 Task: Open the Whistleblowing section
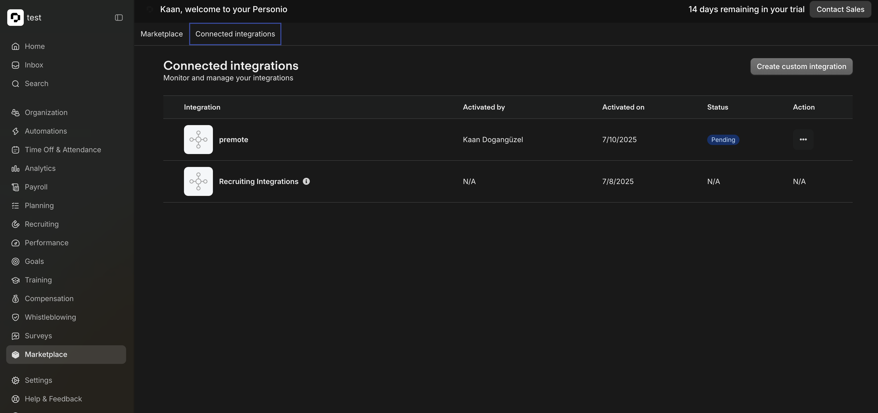[50, 317]
